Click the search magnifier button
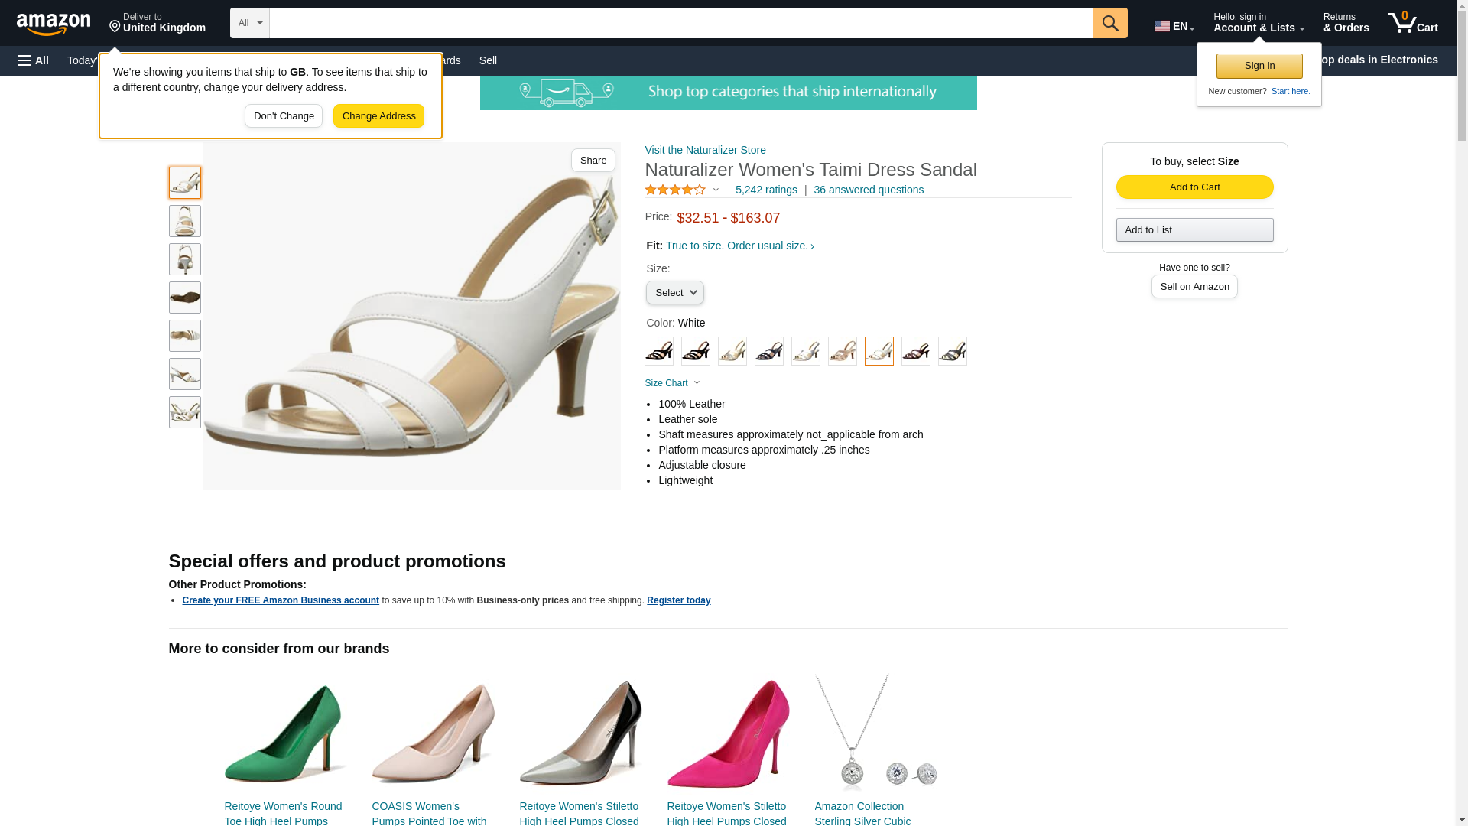Screen dimensions: 1468x826 1110,23
